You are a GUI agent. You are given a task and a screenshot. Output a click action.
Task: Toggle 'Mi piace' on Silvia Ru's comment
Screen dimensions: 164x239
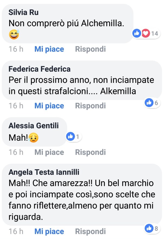tap(49, 49)
